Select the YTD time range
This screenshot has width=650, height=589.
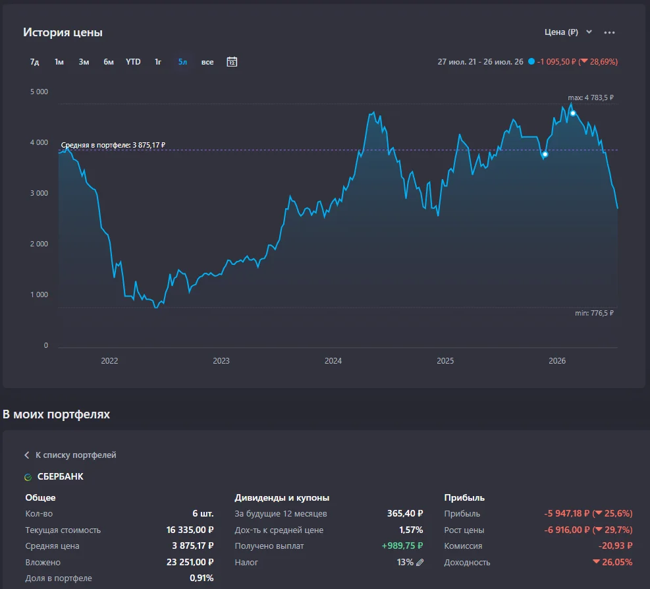[x=133, y=62]
